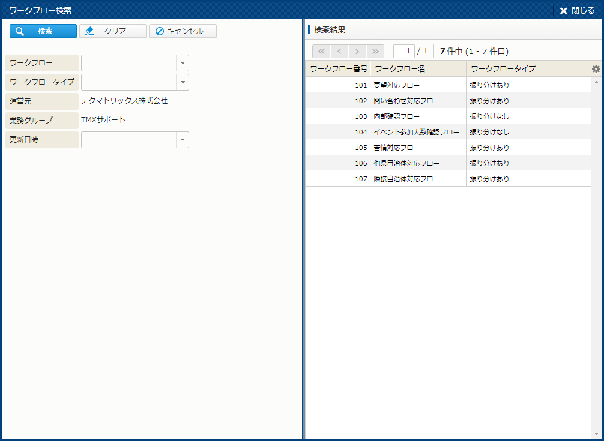Close the dialog with 閉じる
Image resolution: width=604 pixels, height=441 pixels.
click(x=577, y=11)
